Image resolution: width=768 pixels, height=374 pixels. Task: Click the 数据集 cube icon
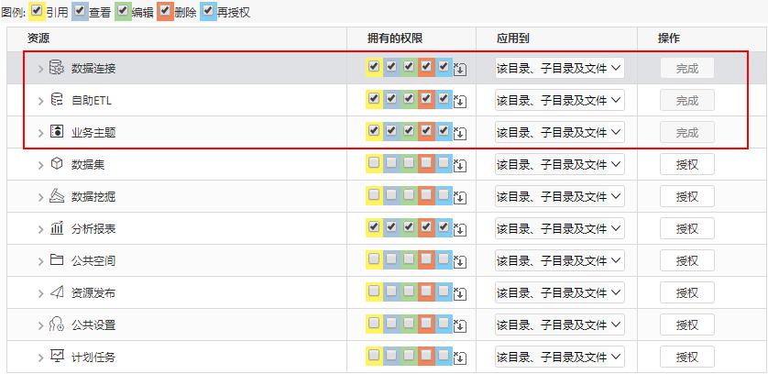57,164
